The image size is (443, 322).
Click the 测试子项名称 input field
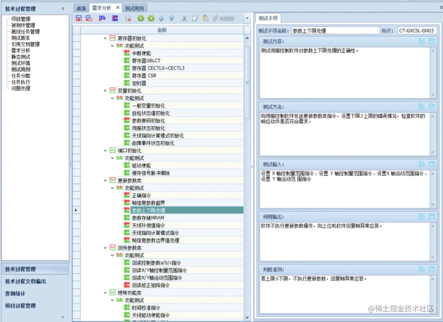[336, 30]
